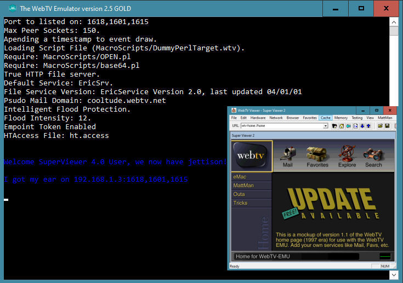Click 'Require: MacroScripts/base64.pl' console line
Screen dimensions: 403x283
[x=71, y=66]
